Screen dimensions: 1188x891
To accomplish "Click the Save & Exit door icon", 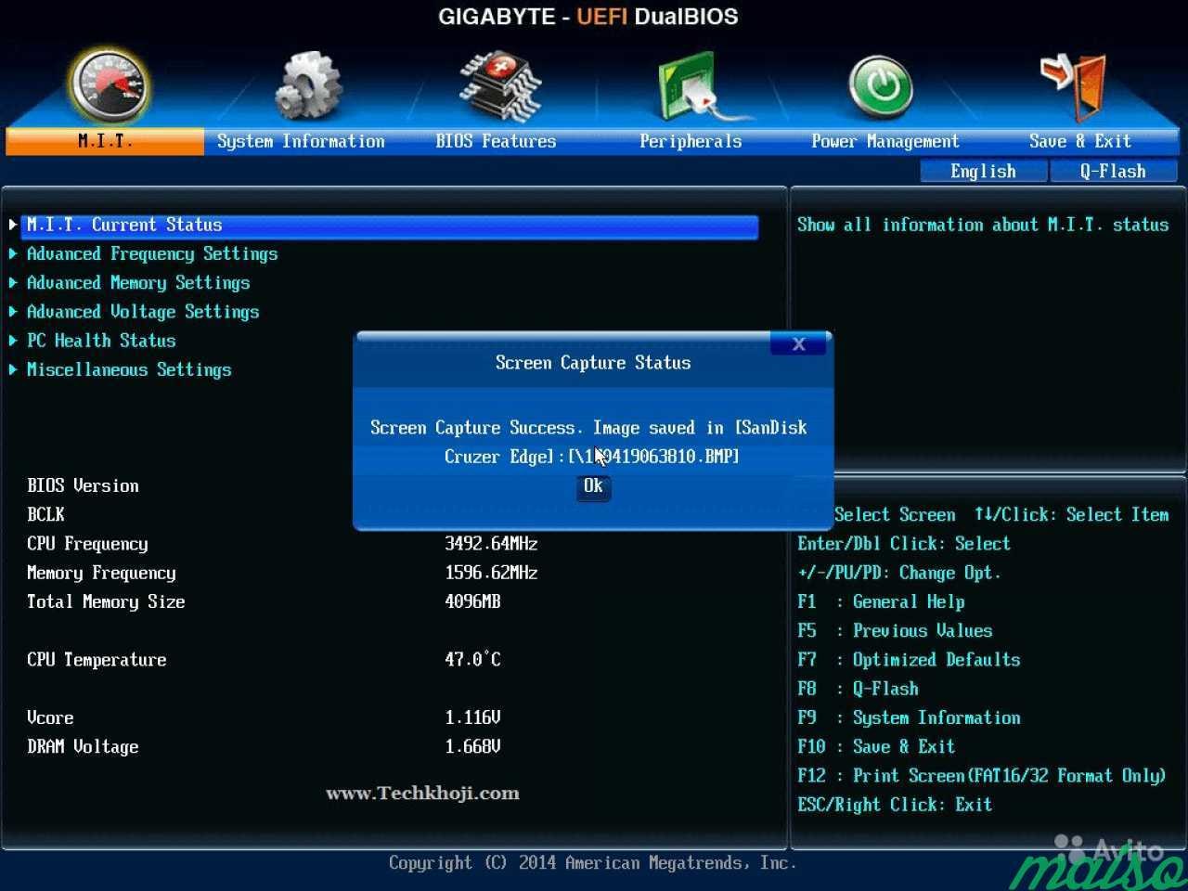I will click(1074, 87).
